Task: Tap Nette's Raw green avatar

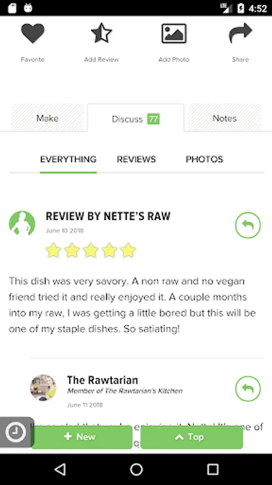Action: tap(22, 223)
